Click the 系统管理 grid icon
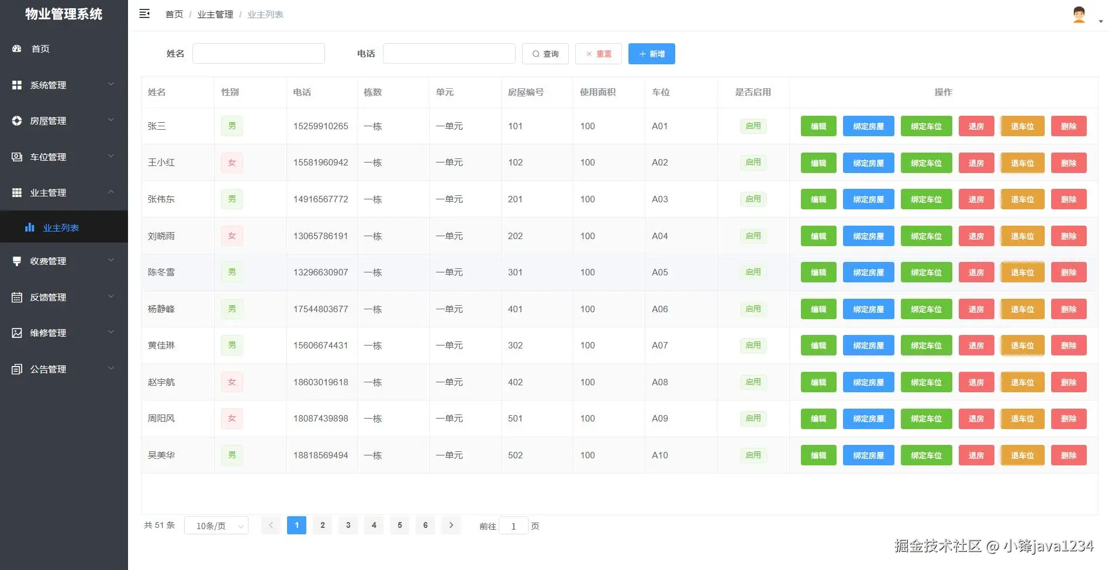The image size is (1109, 570). point(17,85)
